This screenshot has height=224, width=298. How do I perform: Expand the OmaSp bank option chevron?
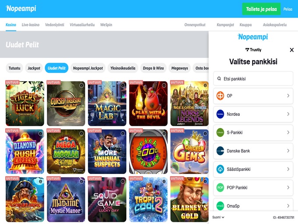288,206
